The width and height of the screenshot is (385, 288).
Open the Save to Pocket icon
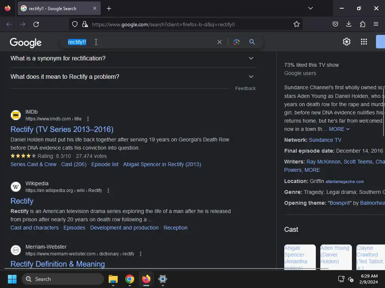(x=335, y=24)
